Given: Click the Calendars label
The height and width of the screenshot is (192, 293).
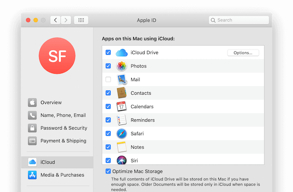Looking at the screenshot, I should [142, 107].
